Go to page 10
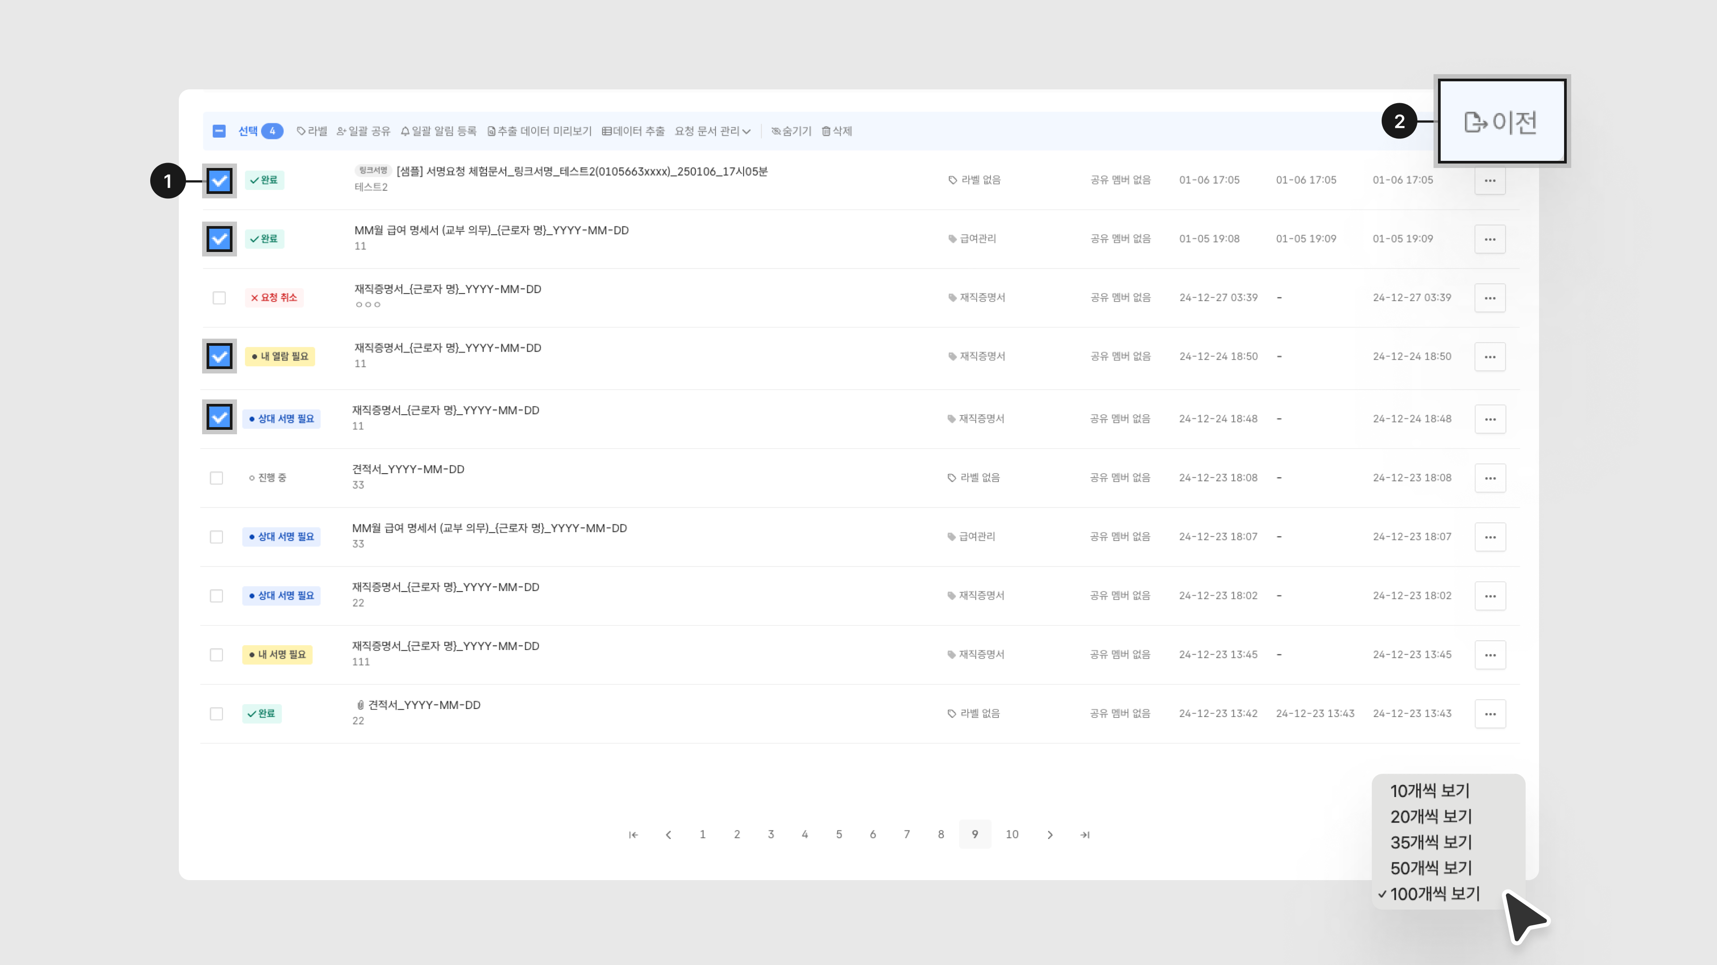This screenshot has height=965, width=1717. click(1012, 835)
